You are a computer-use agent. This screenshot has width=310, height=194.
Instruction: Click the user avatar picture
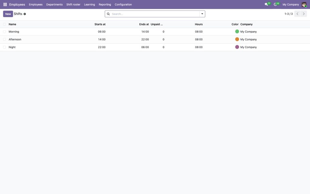coord(304,4)
